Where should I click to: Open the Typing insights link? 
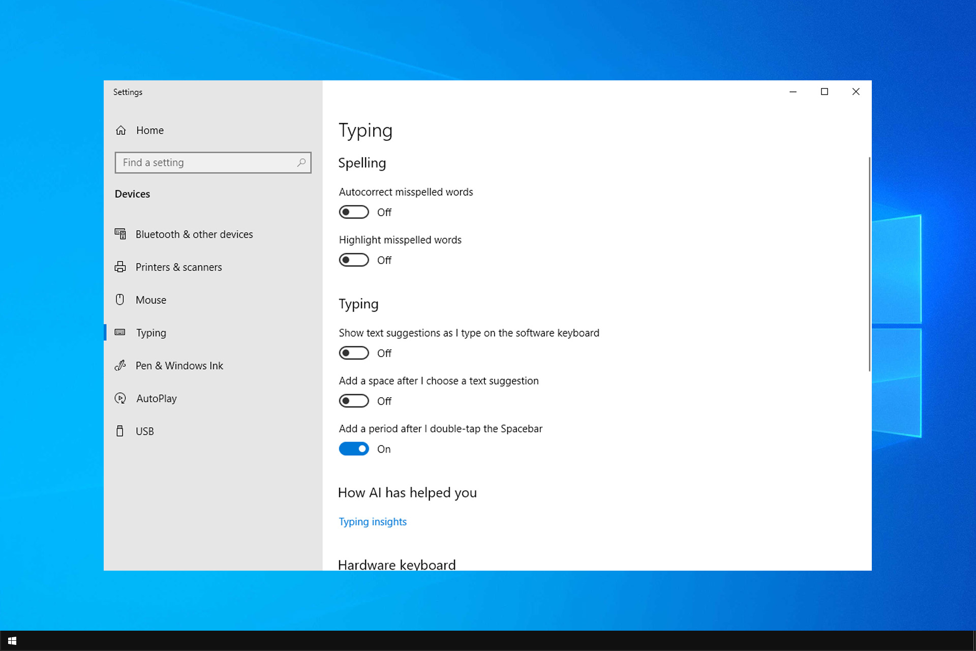click(x=373, y=521)
